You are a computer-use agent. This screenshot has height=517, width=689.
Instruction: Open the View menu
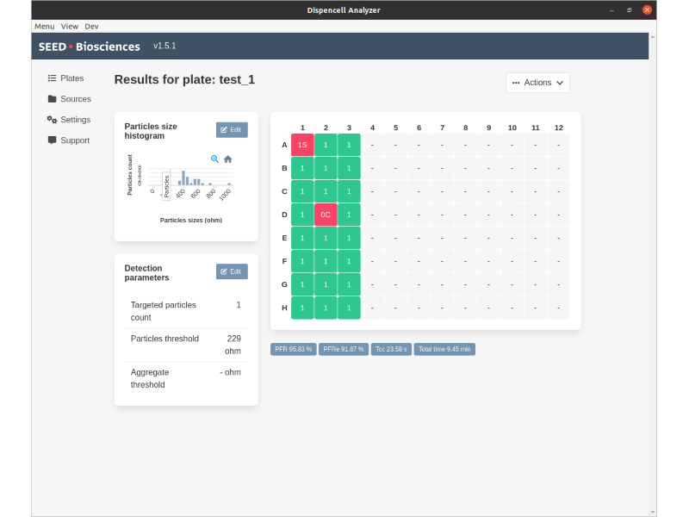click(70, 27)
